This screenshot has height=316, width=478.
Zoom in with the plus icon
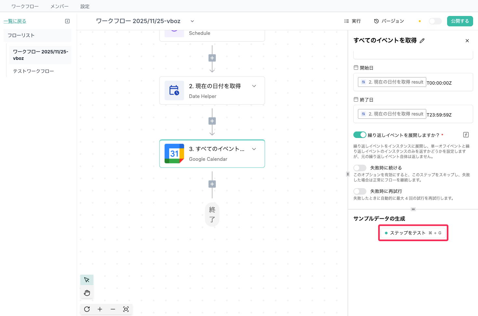tap(100, 309)
